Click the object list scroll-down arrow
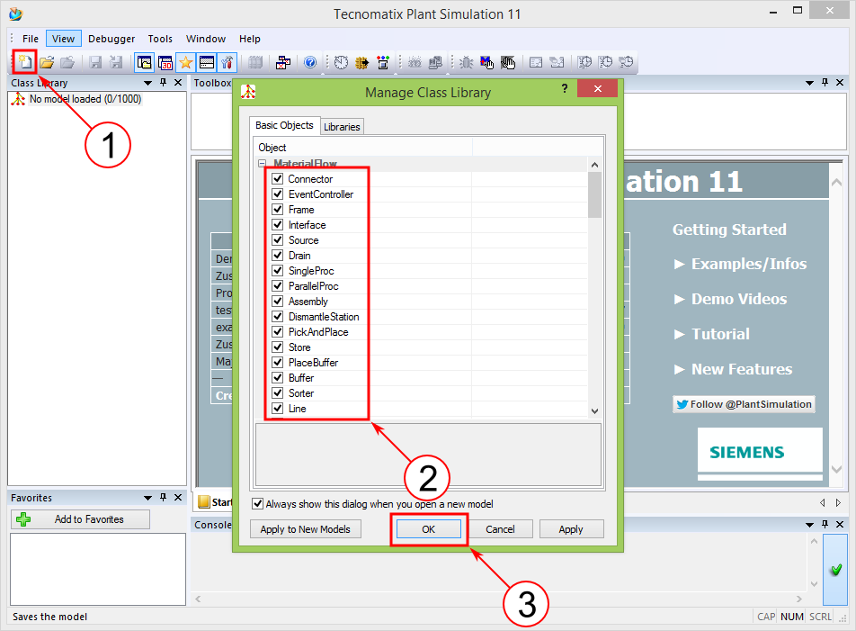The image size is (856, 631). (x=594, y=410)
